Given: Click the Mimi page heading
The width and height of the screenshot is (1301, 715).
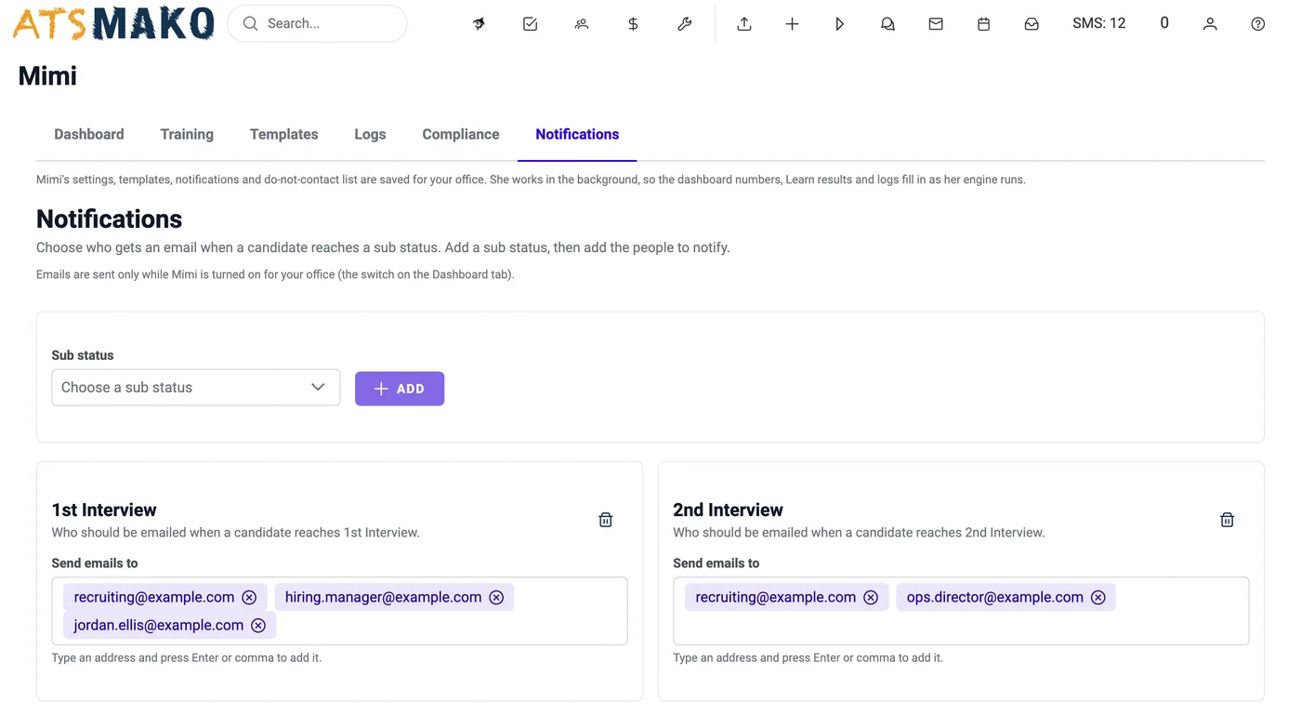Looking at the screenshot, I should (x=47, y=75).
